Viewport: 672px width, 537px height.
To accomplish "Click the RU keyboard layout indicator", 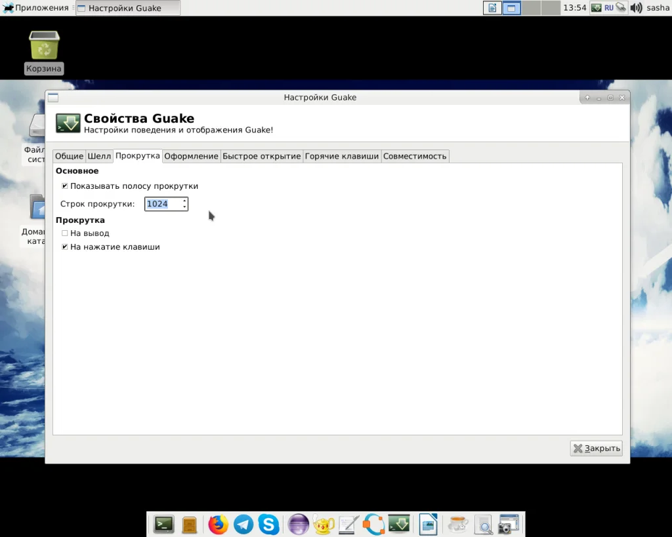I will [609, 8].
